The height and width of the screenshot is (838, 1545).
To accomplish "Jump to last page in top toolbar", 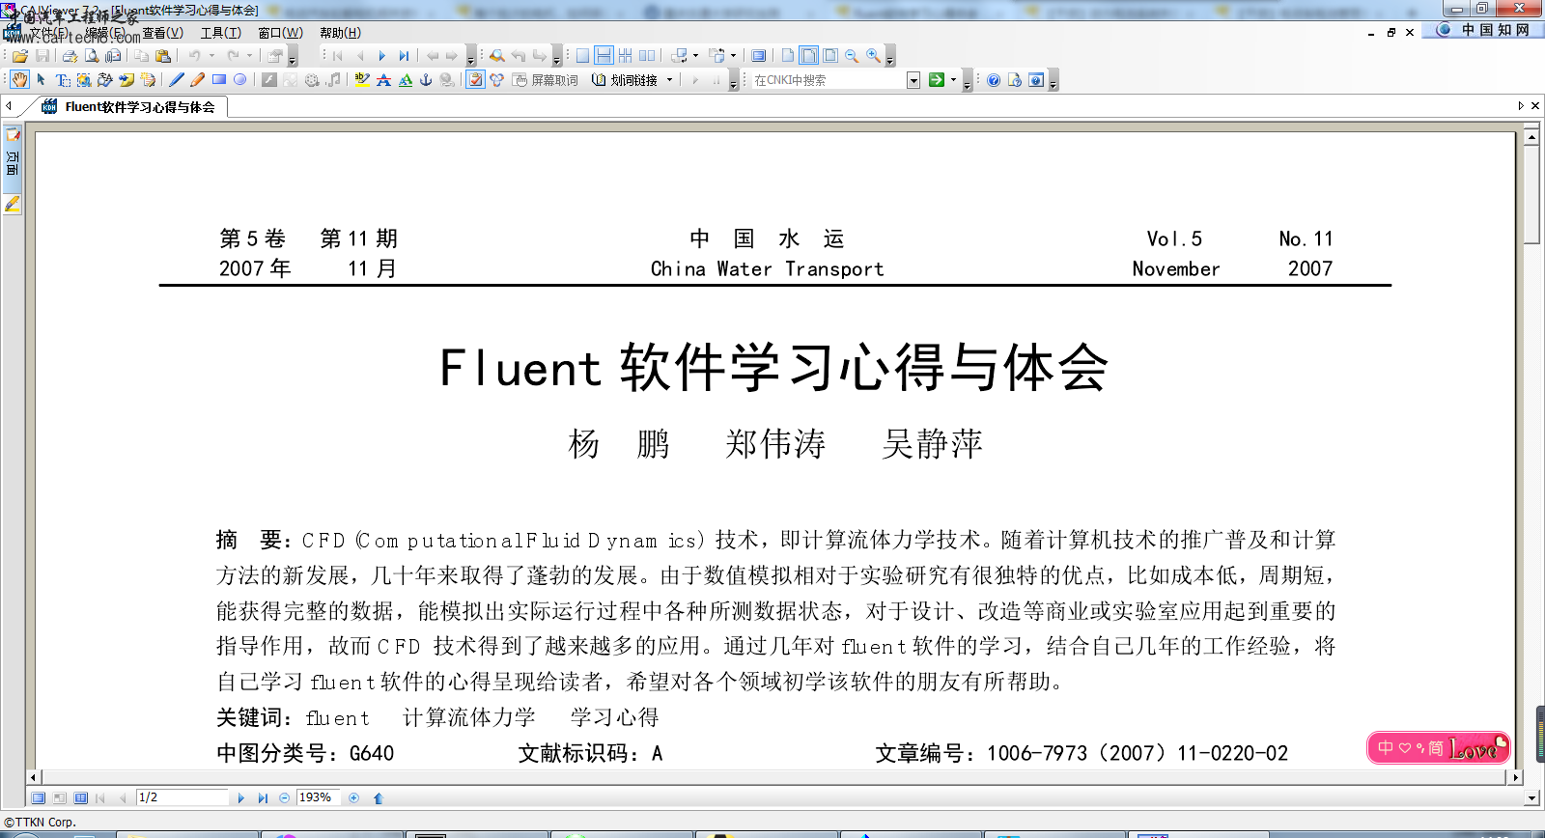I will pos(404,56).
